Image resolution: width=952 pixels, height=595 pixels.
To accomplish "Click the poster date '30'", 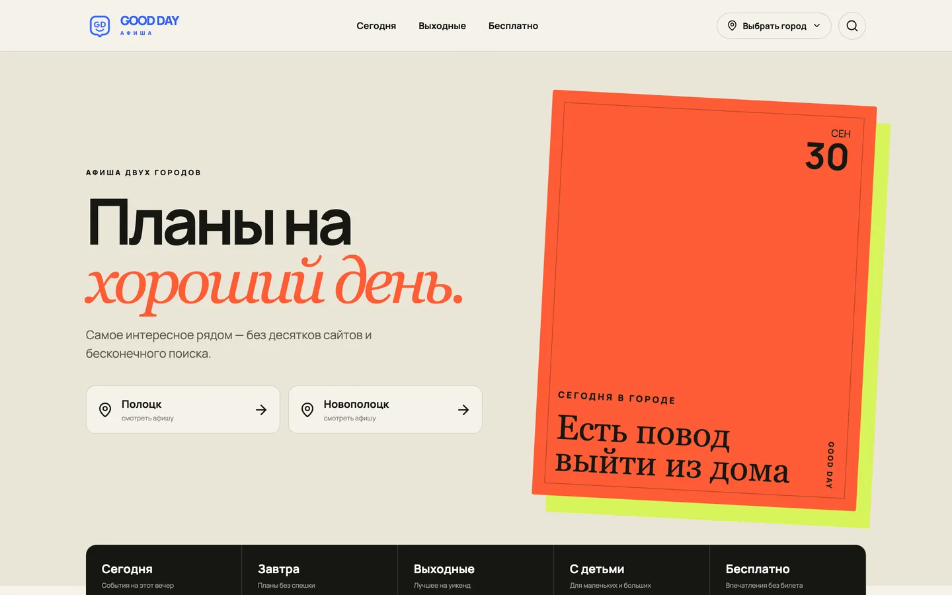I will click(826, 157).
